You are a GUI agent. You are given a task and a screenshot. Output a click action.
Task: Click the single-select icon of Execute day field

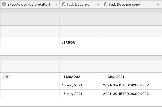pos(4,4)
